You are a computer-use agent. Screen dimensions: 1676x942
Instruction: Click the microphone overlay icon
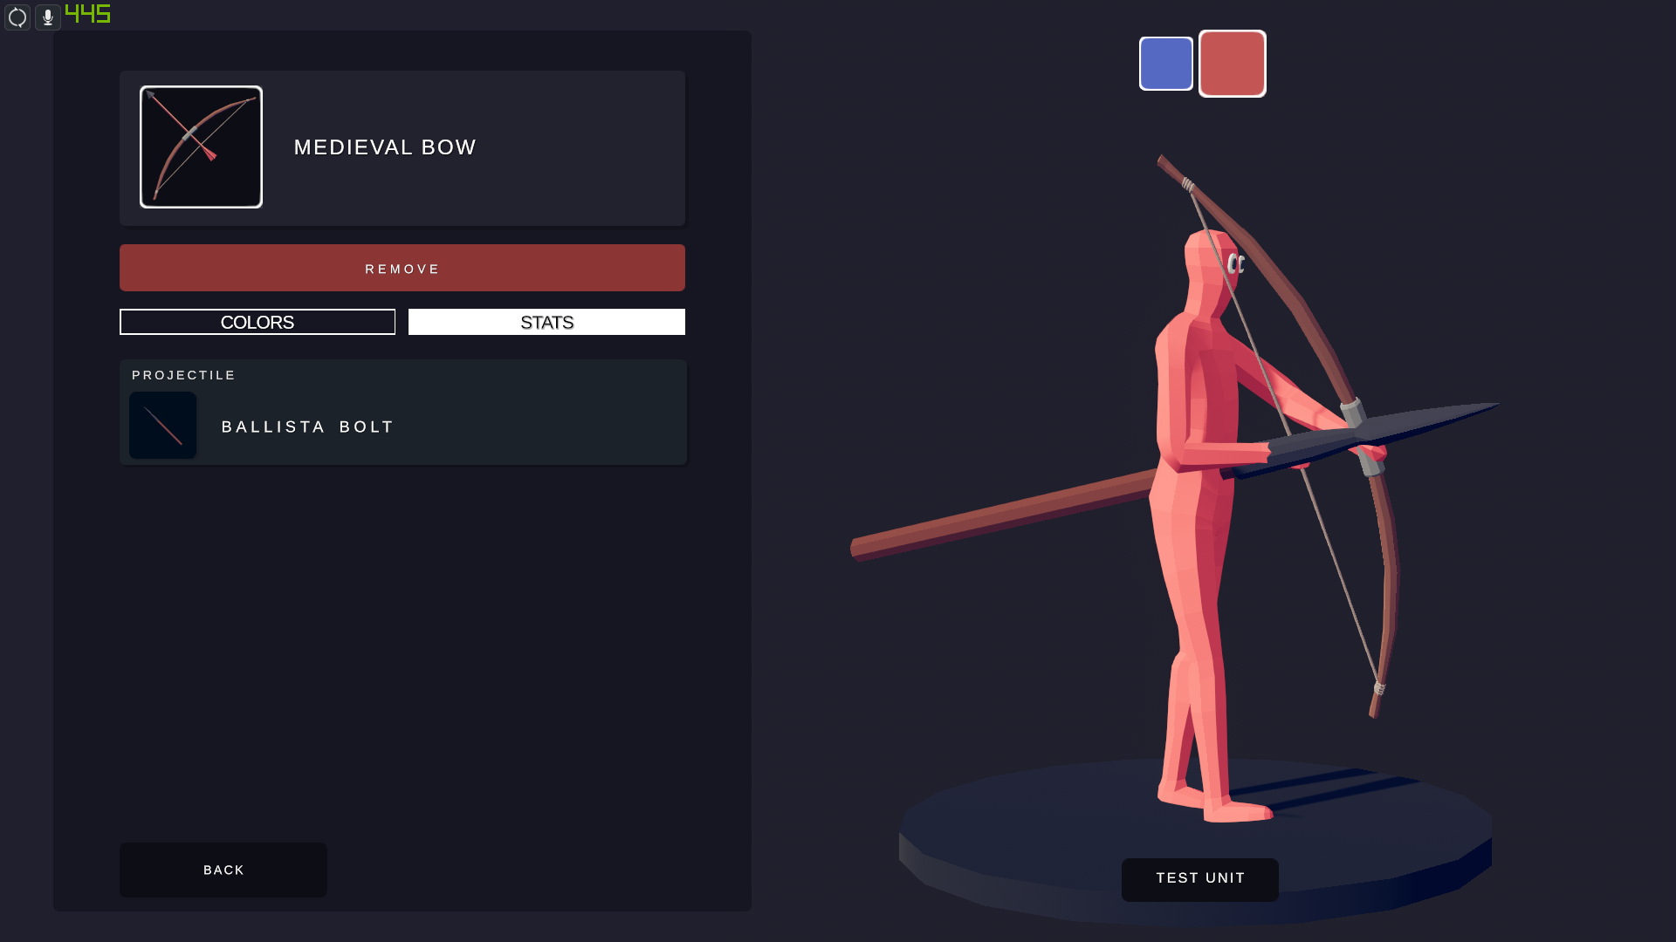click(x=48, y=17)
